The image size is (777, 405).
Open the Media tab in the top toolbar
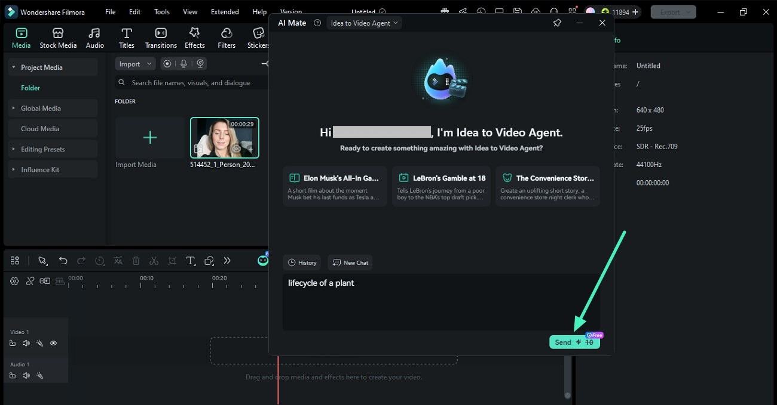click(x=22, y=38)
